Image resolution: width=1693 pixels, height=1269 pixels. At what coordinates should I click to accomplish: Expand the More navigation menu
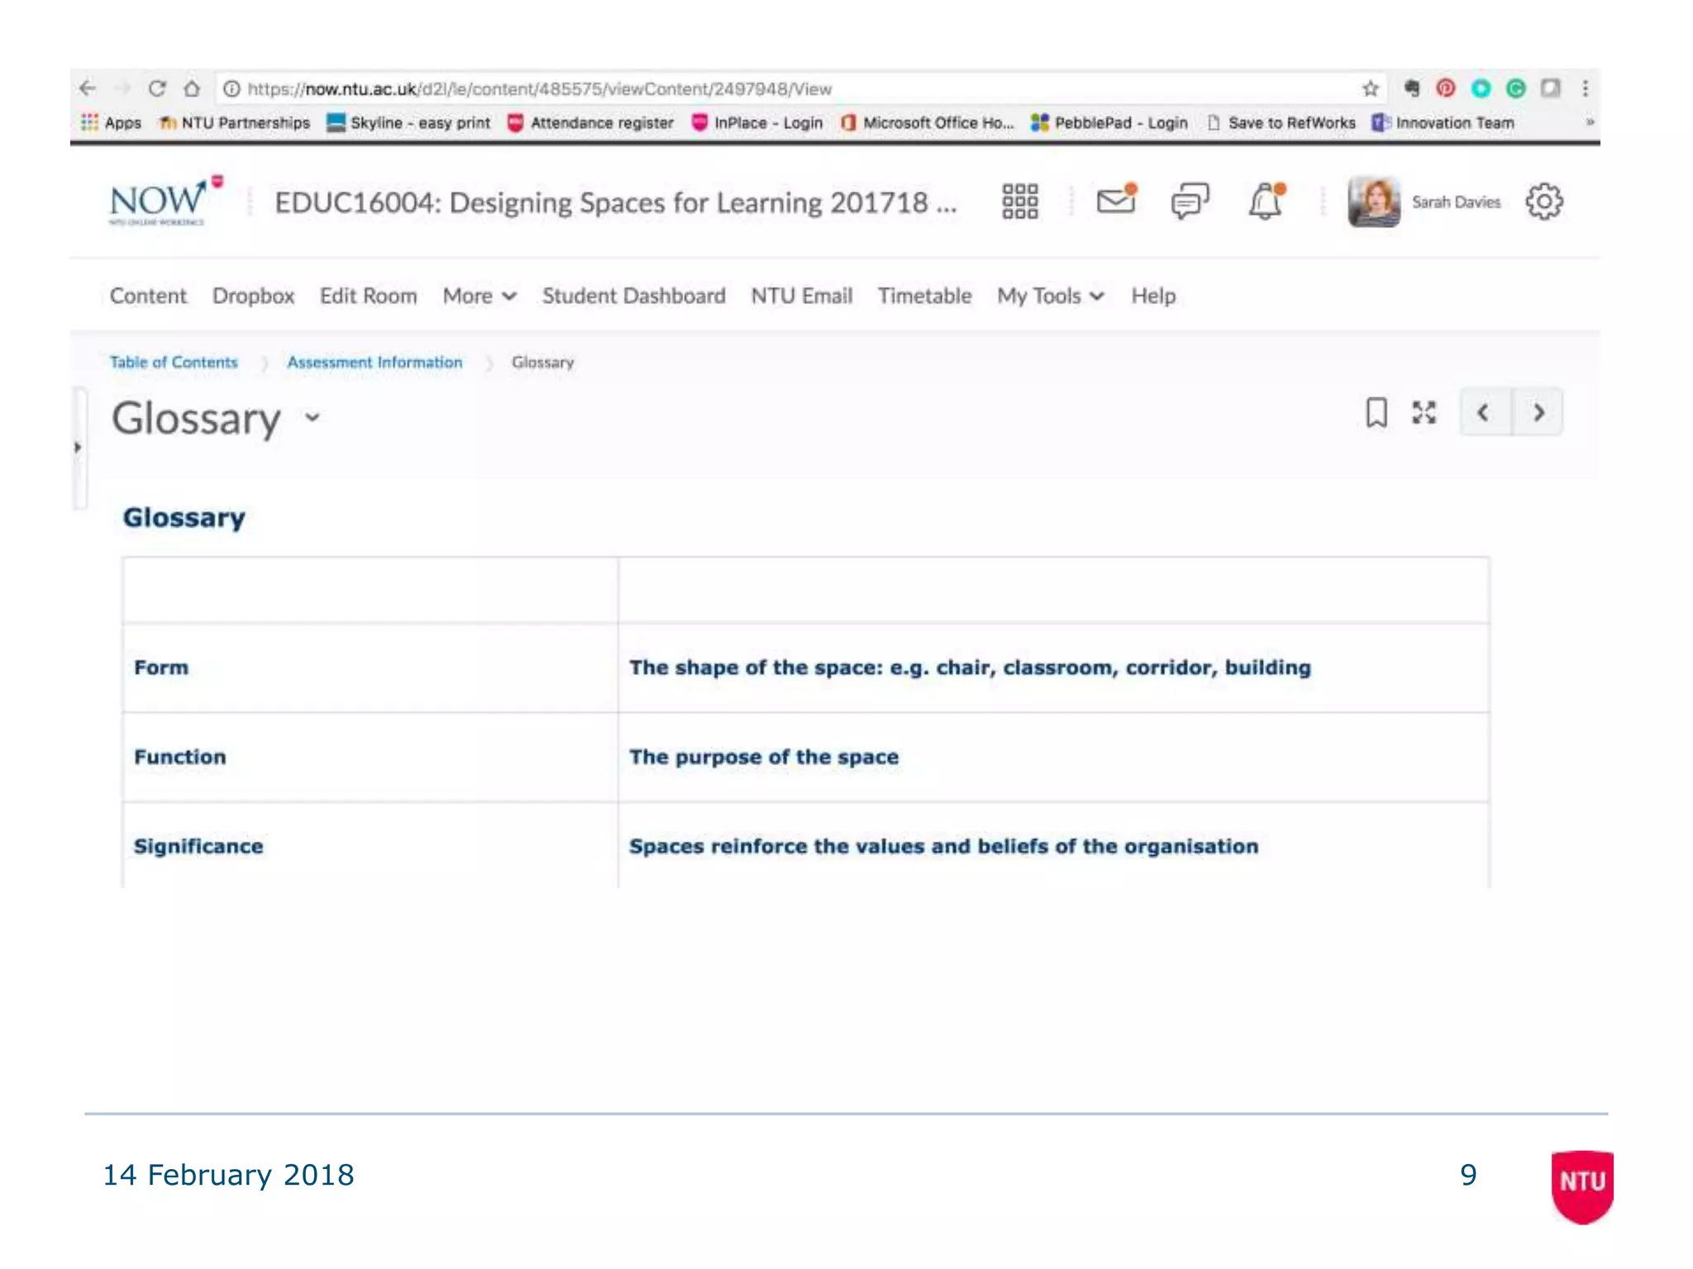click(x=479, y=296)
